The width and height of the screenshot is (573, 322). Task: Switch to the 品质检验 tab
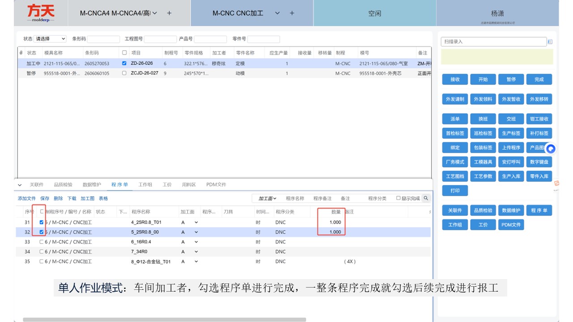click(x=63, y=185)
